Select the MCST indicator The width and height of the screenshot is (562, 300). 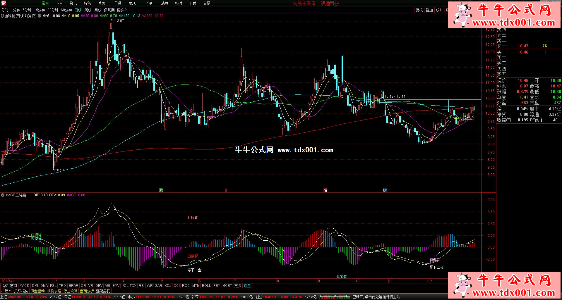tap(227, 286)
